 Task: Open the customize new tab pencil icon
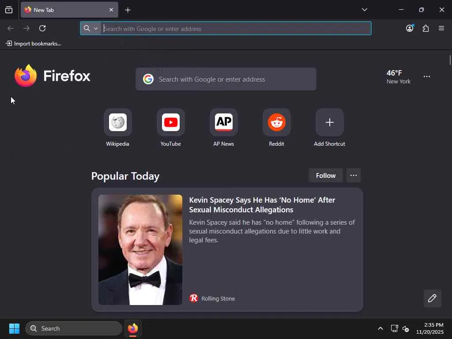tap(433, 298)
